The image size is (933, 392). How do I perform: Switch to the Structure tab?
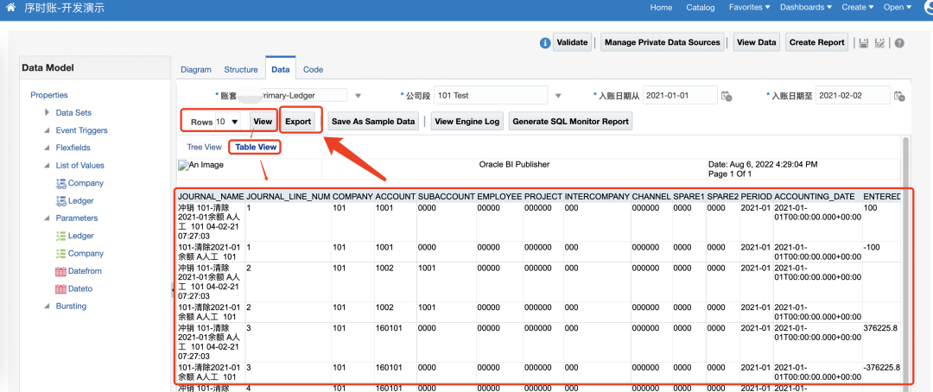pyautogui.click(x=241, y=70)
